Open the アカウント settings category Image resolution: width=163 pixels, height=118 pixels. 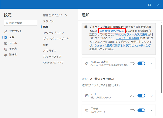[x=15, y=31]
